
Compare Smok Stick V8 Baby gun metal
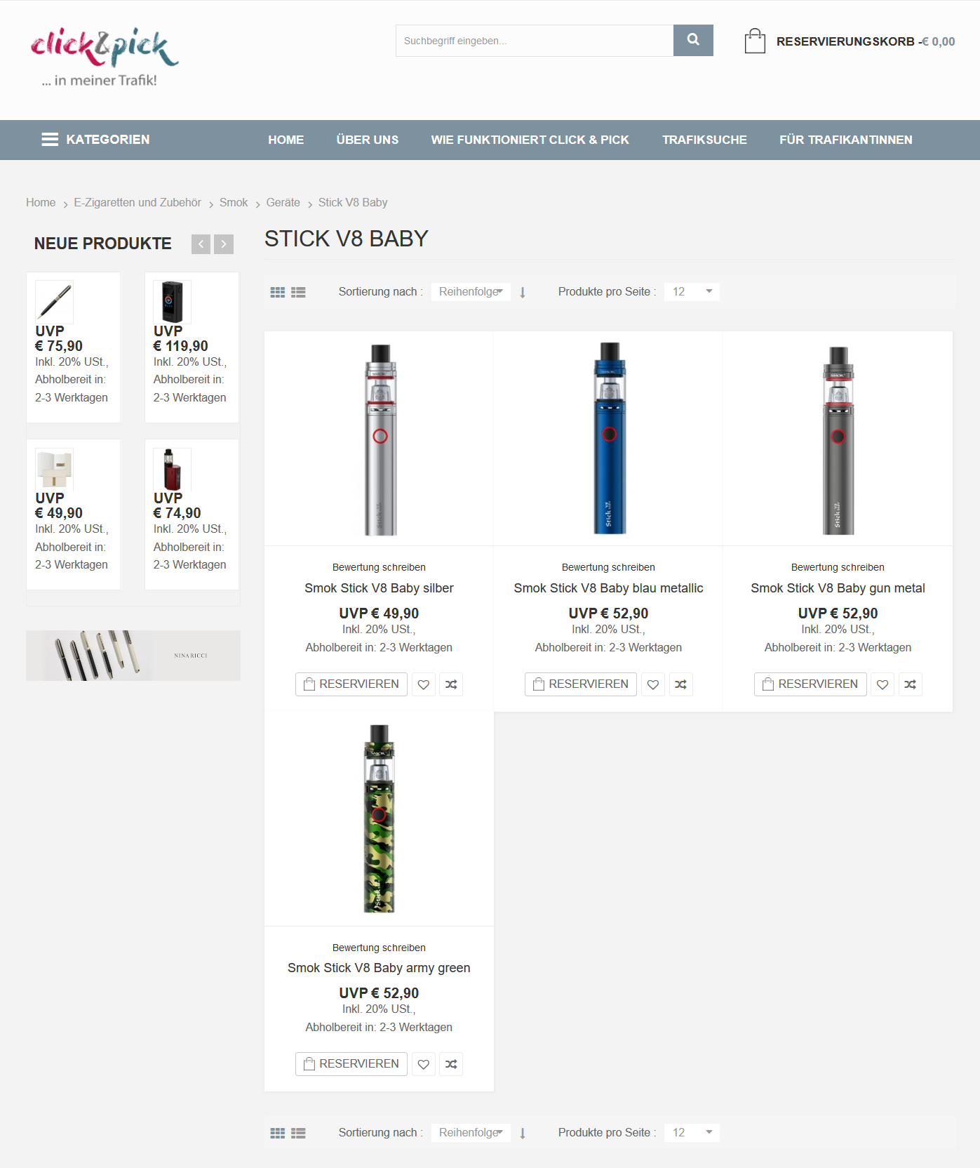(x=910, y=684)
